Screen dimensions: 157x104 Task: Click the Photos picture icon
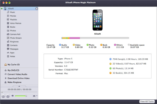8,30
